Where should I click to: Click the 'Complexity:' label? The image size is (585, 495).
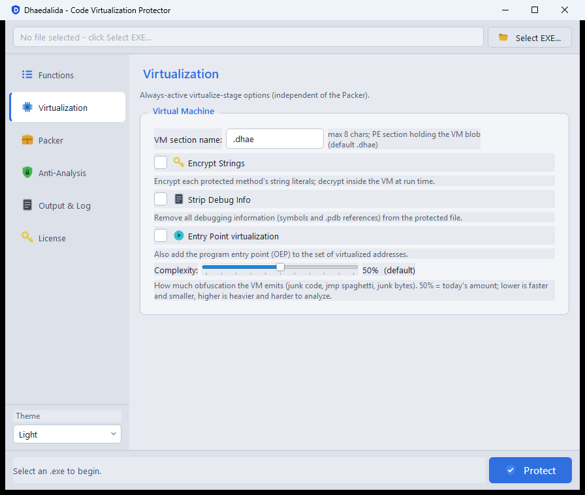[x=176, y=270]
